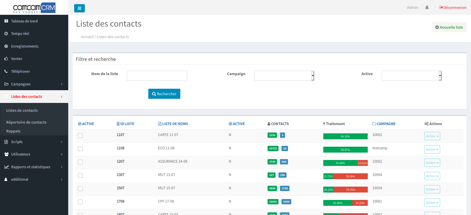Click the progress bar for ASSURANCE 24-08

pyautogui.click(x=345, y=163)
